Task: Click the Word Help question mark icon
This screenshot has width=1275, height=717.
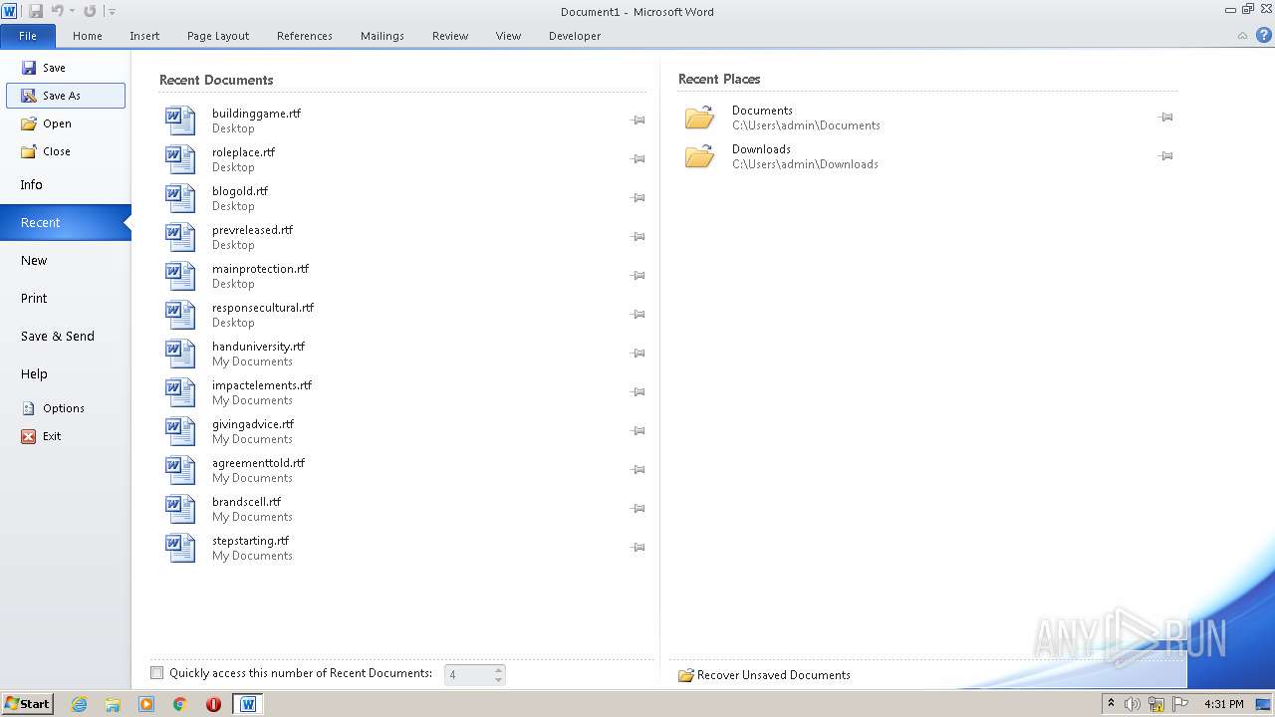Action: 1263,35
